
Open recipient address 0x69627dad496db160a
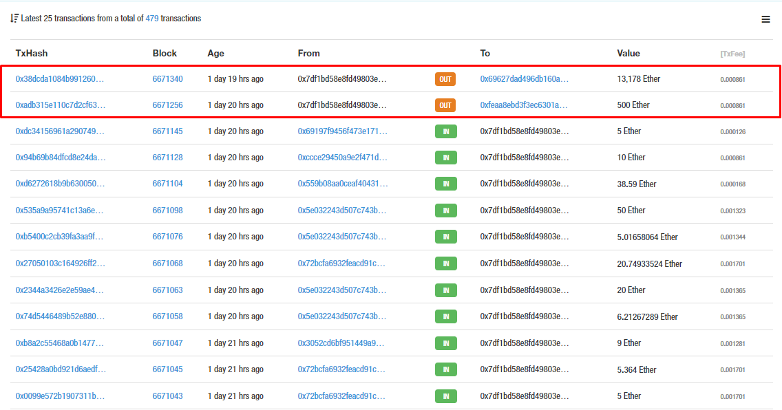[x=525, y=79]
